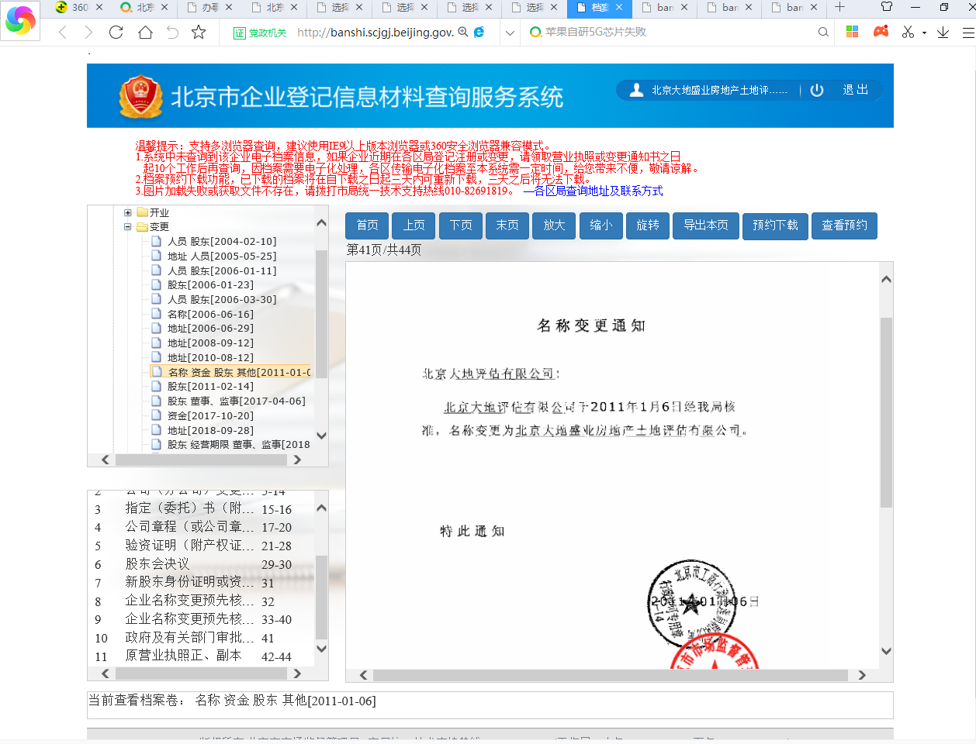Open address bar dropdown arrow
This screenshot has width=976, height=744.
coord(510,33)
